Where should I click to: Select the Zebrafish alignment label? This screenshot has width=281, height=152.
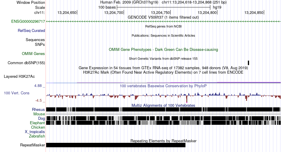tap(37, 136)
